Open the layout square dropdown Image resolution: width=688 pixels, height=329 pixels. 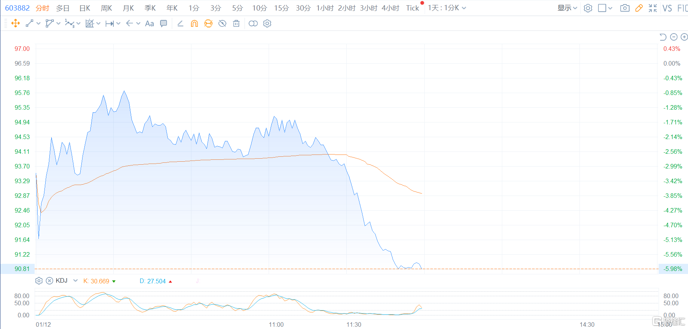click(x=605, y=8)
